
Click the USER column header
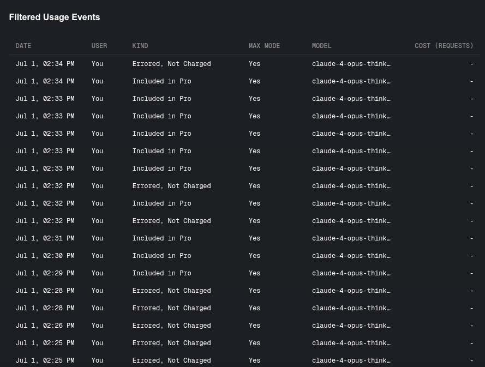(99, 46)
